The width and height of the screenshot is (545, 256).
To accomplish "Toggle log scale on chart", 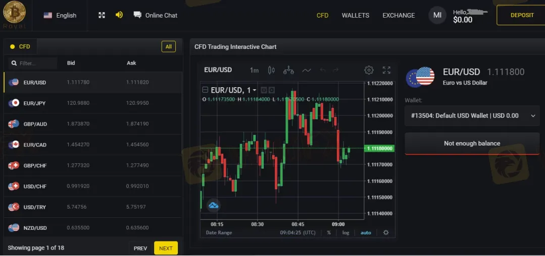I will [345, 233].
